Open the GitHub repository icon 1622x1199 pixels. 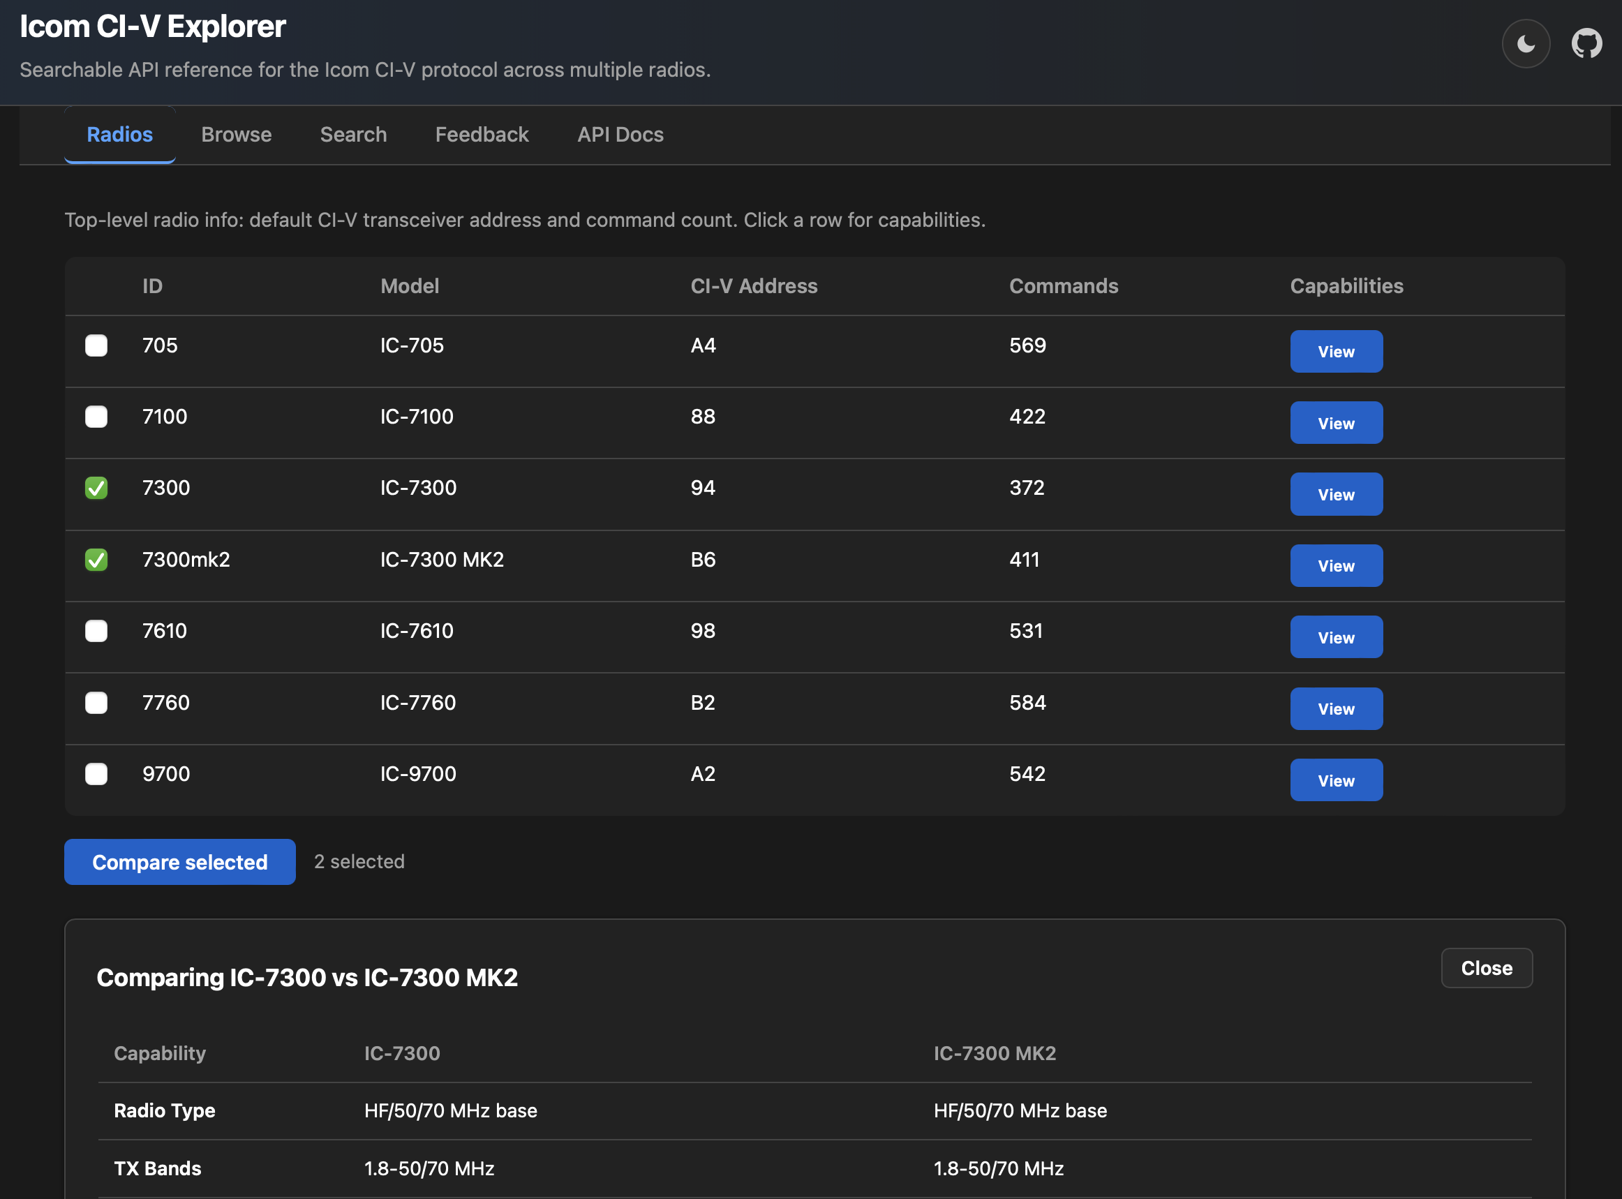pyautogui.click(x=1586, y=43)
